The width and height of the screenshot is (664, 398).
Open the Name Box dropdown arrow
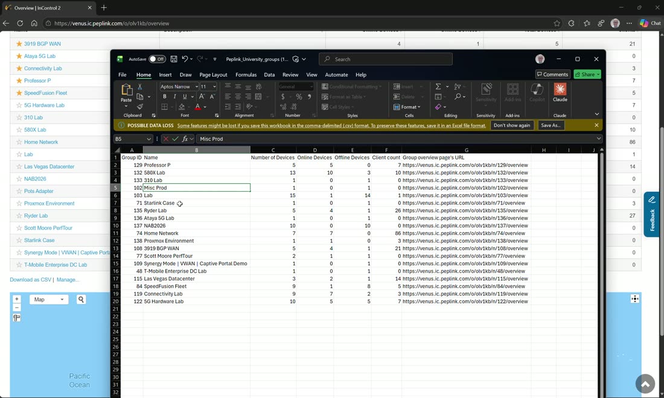(x=148, y=139)
